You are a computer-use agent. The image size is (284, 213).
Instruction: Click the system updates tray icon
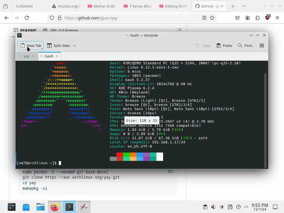point(239,207)
